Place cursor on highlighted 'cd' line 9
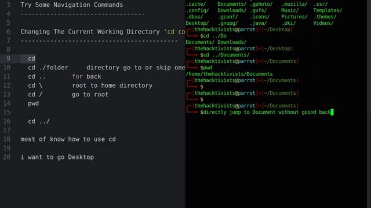Screen dimensions: 371x208 [31, 58]
